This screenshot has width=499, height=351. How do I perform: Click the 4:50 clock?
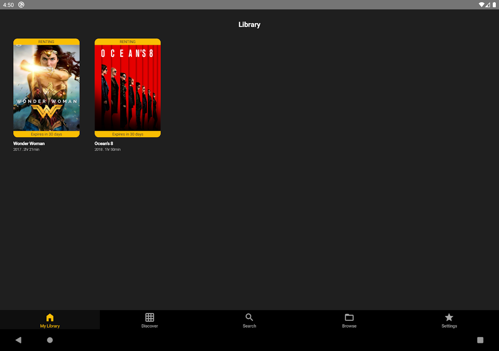coord(8,5)
